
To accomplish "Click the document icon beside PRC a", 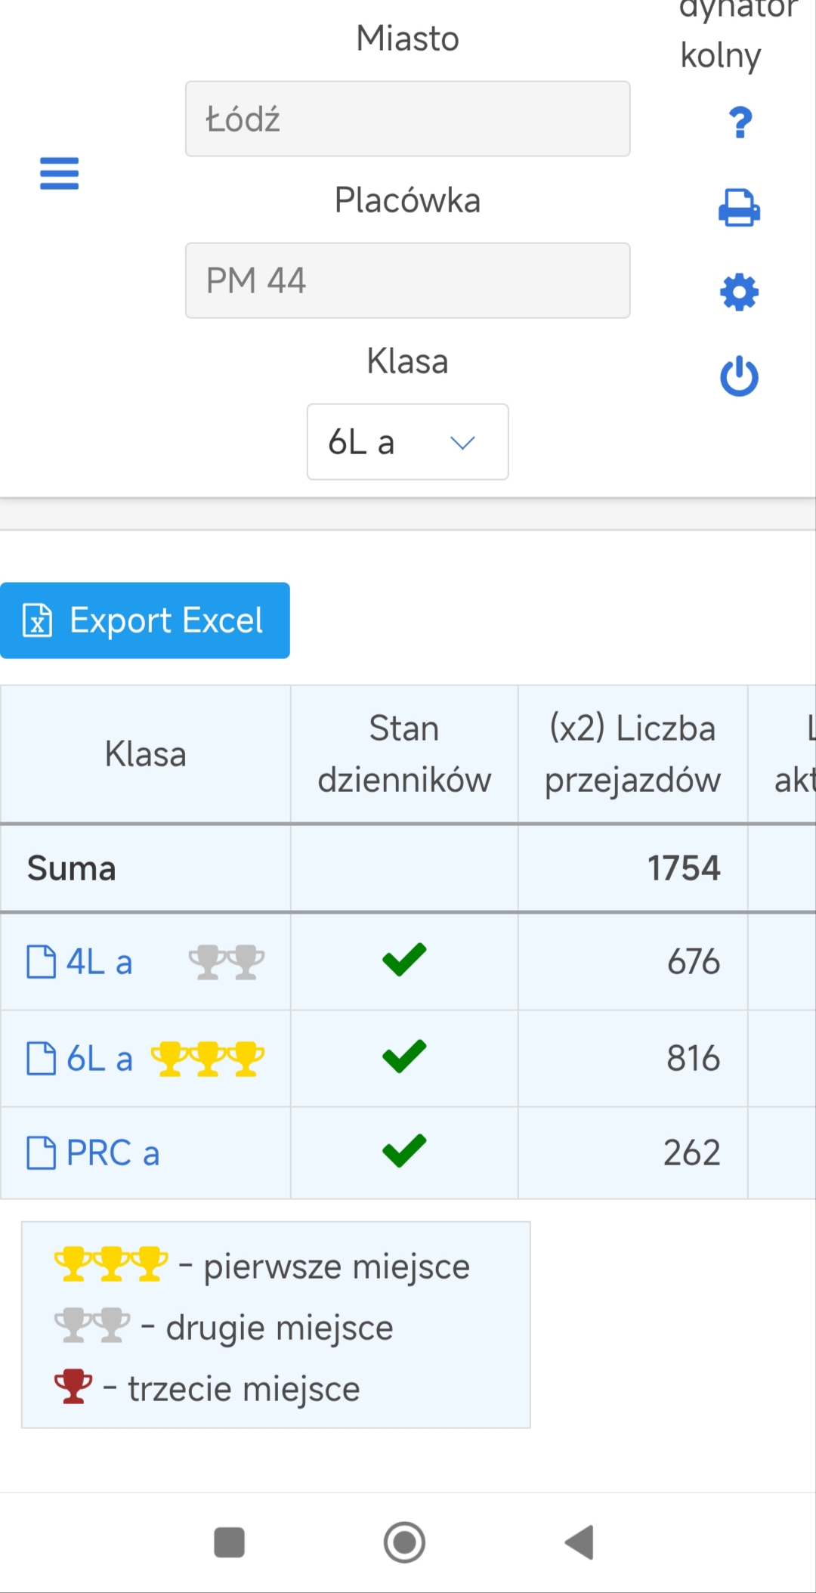I will coord(41,1153).
